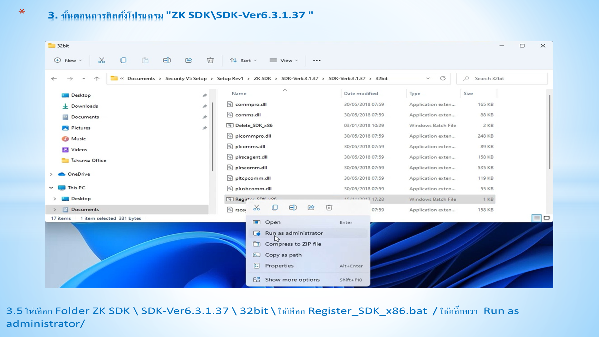Open the View dropdown menu

tap(284, 61)
